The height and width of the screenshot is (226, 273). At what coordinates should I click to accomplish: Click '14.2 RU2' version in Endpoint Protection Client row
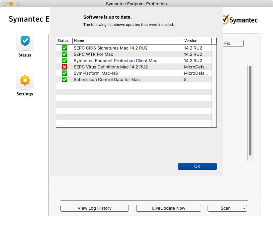pos(193,60)
